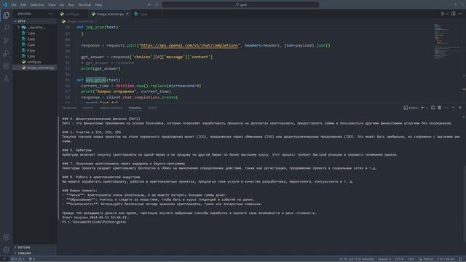Add a new terminal with plus icon
Screen dimensions: 466x262
(x=422, y=108)
